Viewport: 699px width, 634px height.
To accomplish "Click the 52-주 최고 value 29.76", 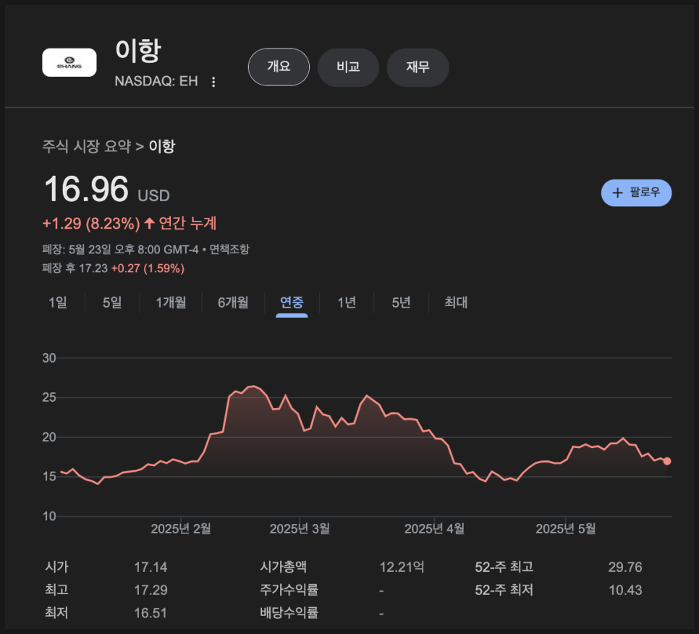I will (x=625, y=567).
